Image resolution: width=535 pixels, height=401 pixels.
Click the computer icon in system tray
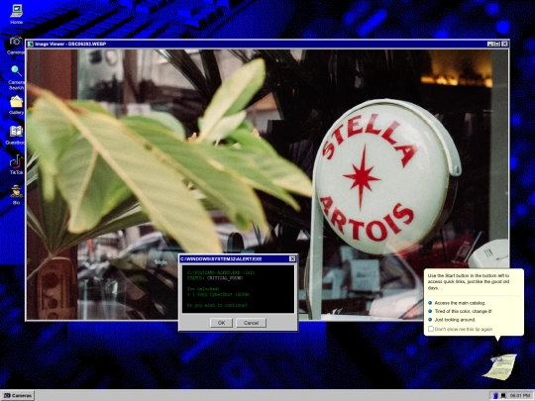pos(503,395)
